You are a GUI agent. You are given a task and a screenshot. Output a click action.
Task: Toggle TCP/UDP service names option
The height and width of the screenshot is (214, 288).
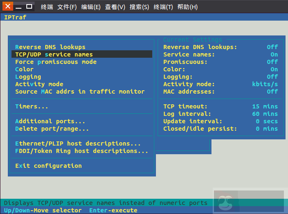(x=82, y=54)
